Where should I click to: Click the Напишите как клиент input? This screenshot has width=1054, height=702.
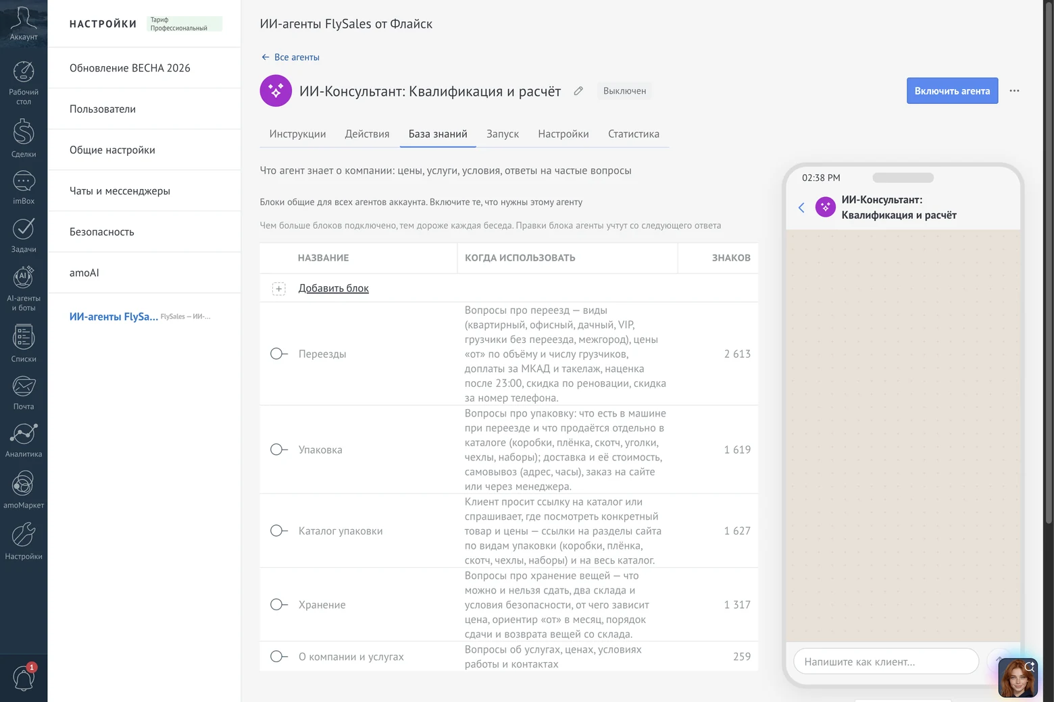(x=886, y=661)
